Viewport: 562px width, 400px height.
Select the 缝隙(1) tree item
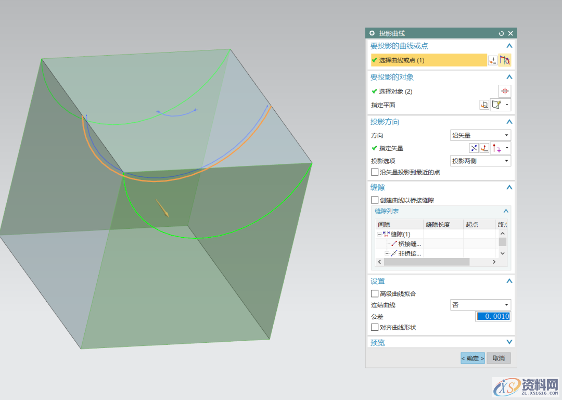(x=400, y=234)
